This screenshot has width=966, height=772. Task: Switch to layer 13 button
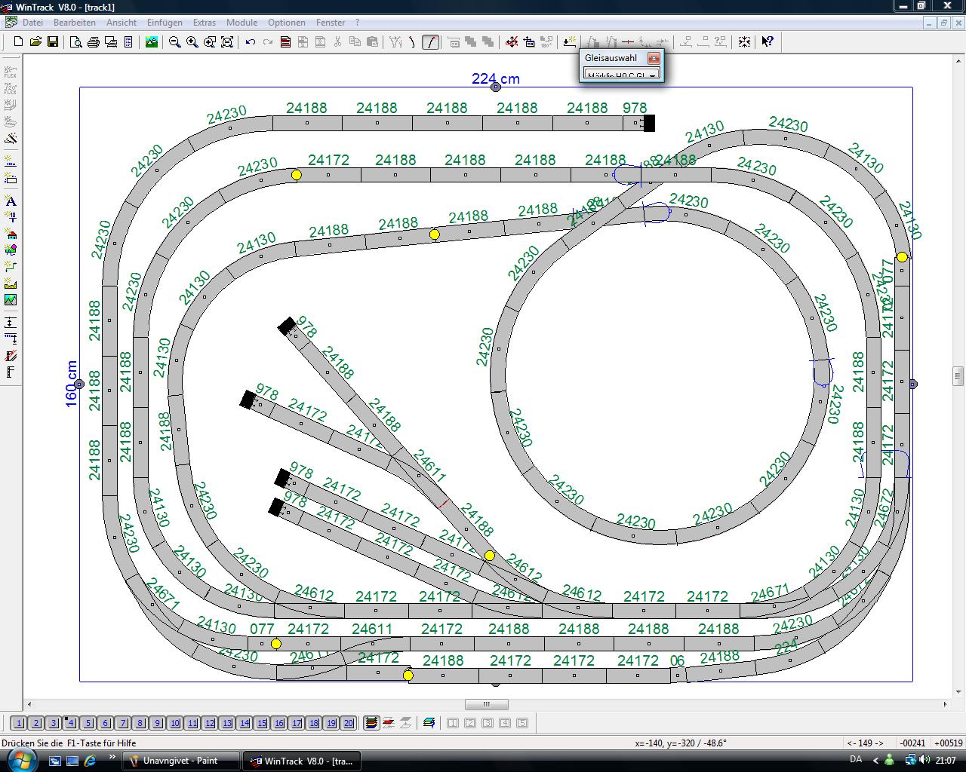click(227, 723)
